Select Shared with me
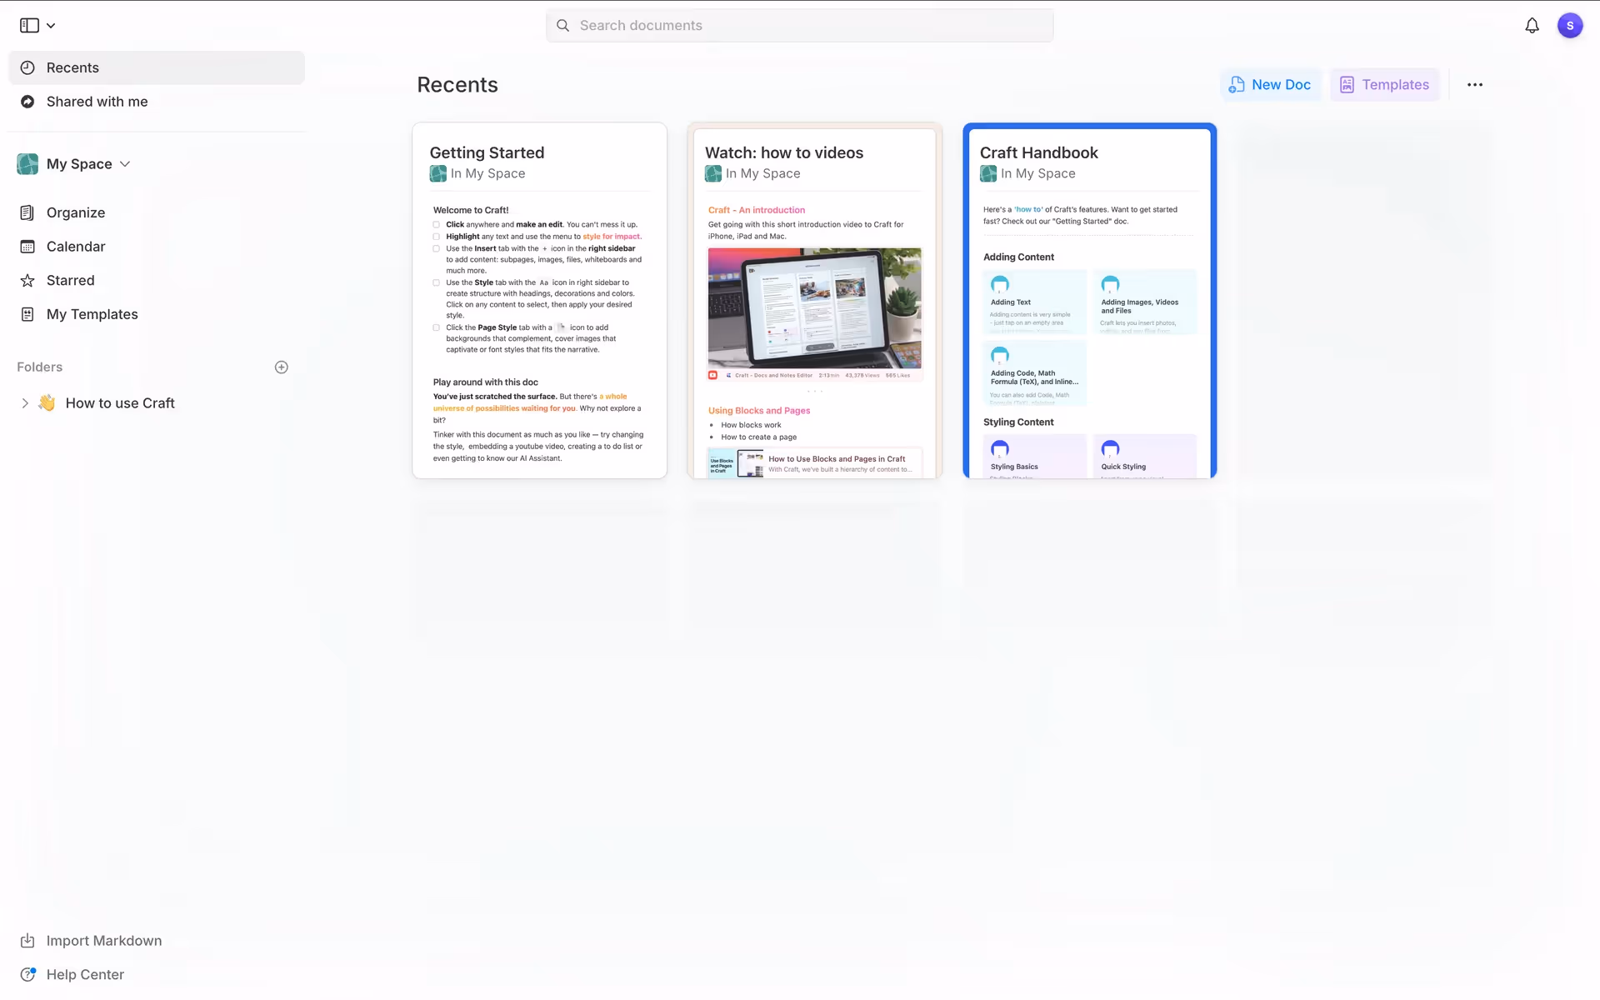1600x1000 pixels. tap(97, 102)
